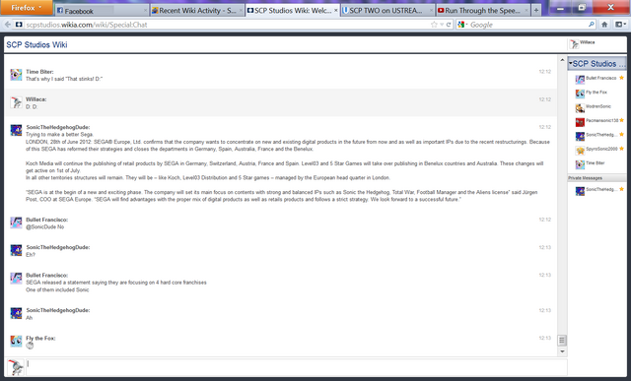This screenshot has width=631, height=381.
Task: Open private message with SonicTheHedg...
Action: click(597, 190)
